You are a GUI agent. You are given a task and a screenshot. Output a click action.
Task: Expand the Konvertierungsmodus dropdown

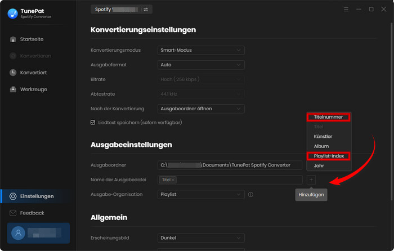tap(201, 50)
